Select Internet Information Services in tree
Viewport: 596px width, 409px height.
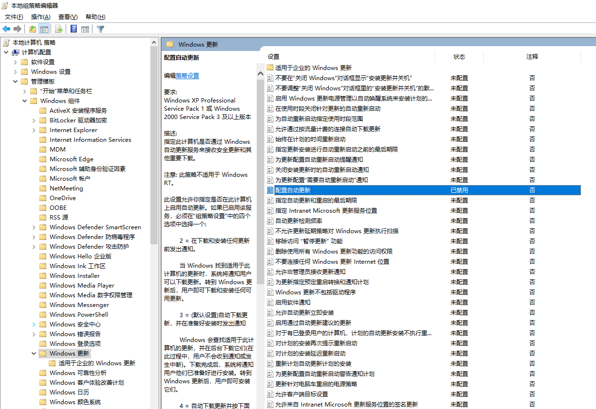tap(90, 139)
